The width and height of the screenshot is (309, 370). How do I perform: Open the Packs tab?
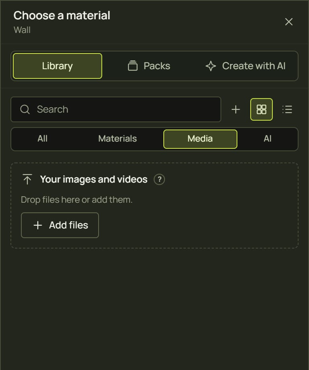coord(149,66)
